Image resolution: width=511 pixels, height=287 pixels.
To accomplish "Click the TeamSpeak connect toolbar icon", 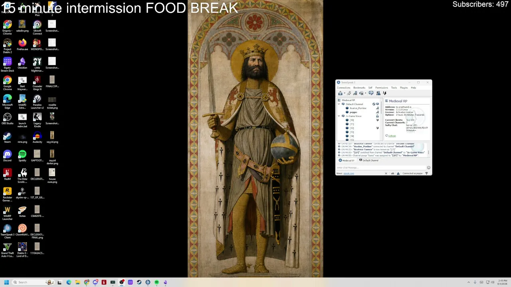I will pyautogui.click(x=340, y=93).
